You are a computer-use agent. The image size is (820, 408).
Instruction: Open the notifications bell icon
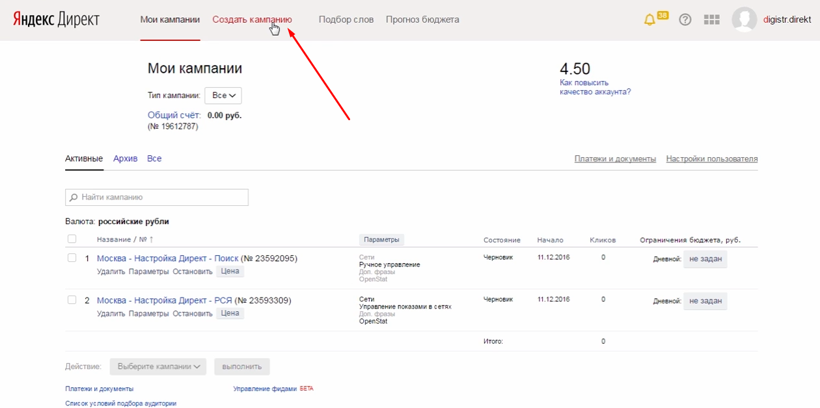click(x=649, y=20)
